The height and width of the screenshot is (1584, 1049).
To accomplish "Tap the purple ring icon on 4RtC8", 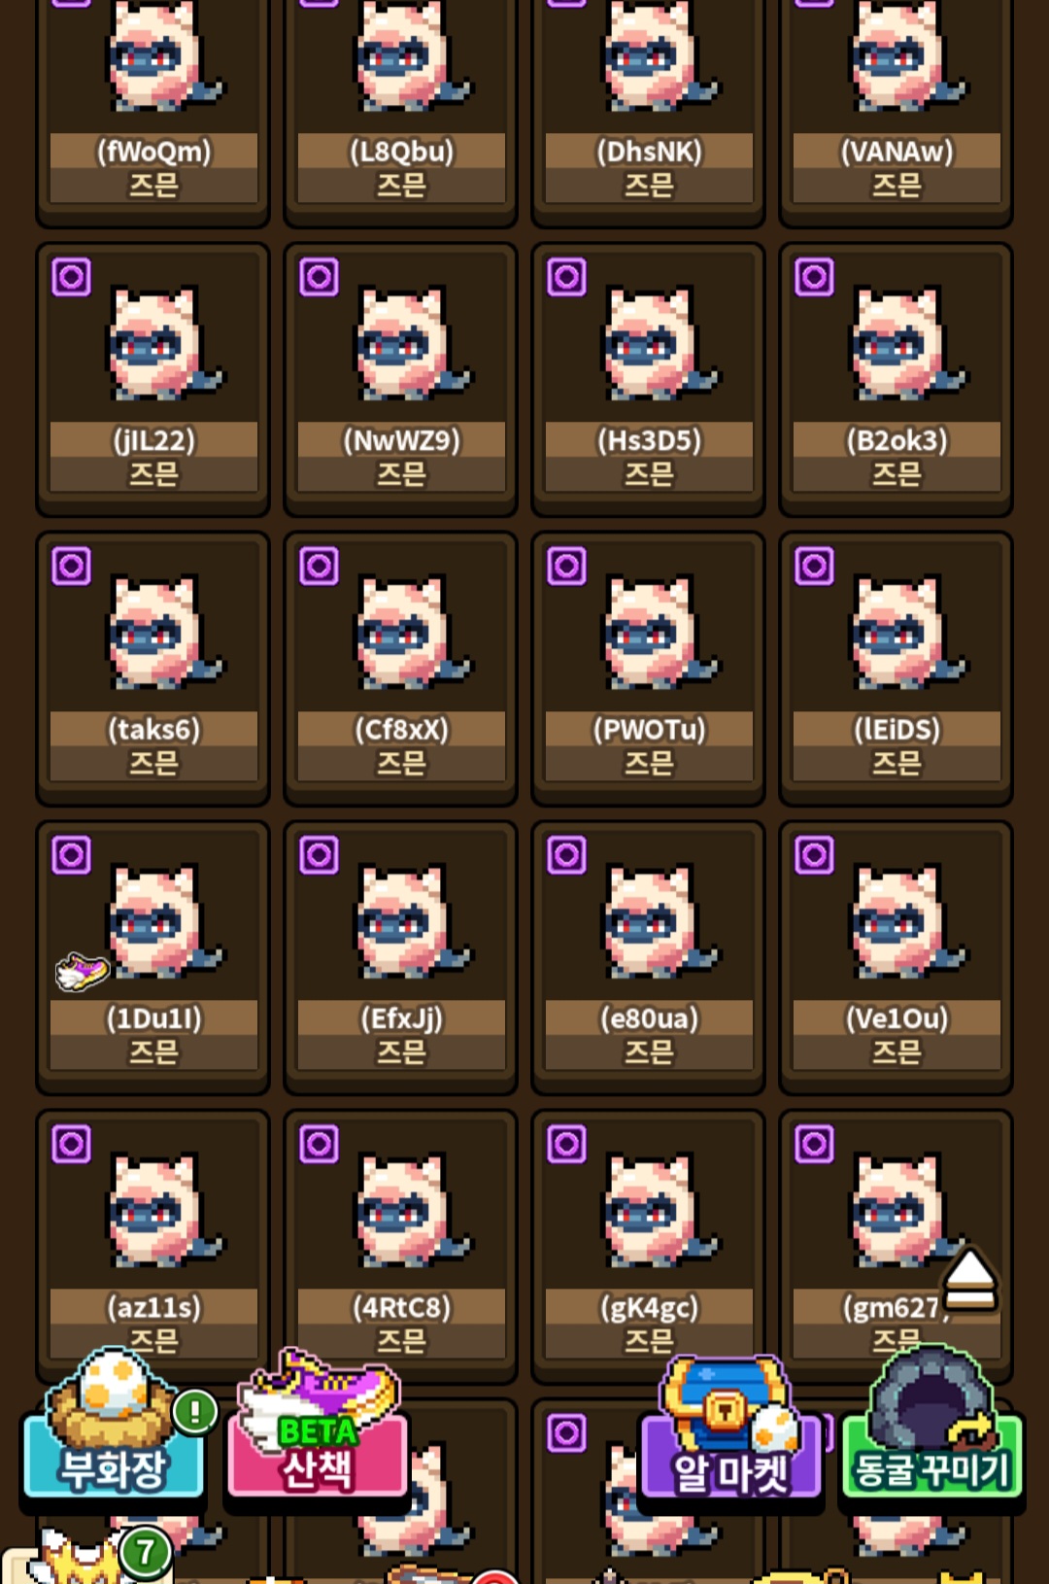I will click(x=319, y=1145).
